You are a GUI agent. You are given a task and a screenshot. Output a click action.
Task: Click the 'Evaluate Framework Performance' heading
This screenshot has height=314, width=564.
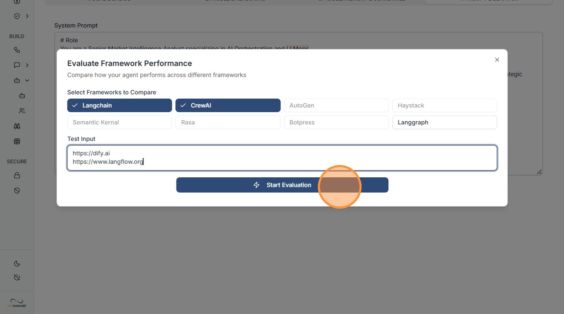(129, 63)
